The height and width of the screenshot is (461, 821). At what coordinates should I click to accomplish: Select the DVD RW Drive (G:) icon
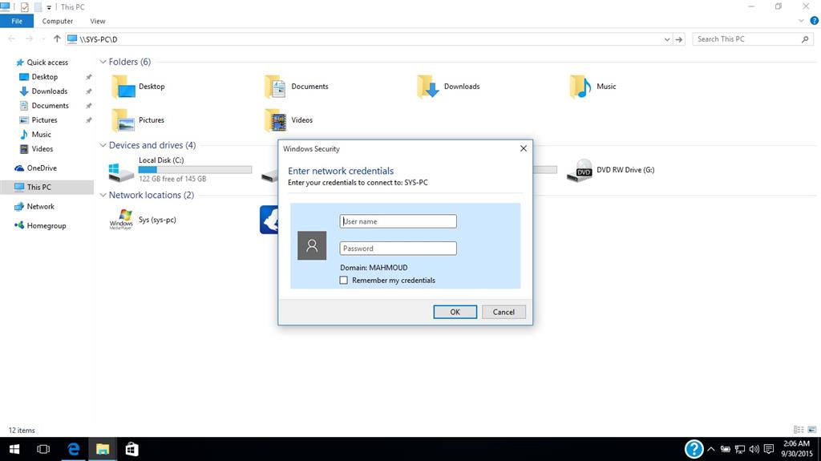[x=580, y=171]
